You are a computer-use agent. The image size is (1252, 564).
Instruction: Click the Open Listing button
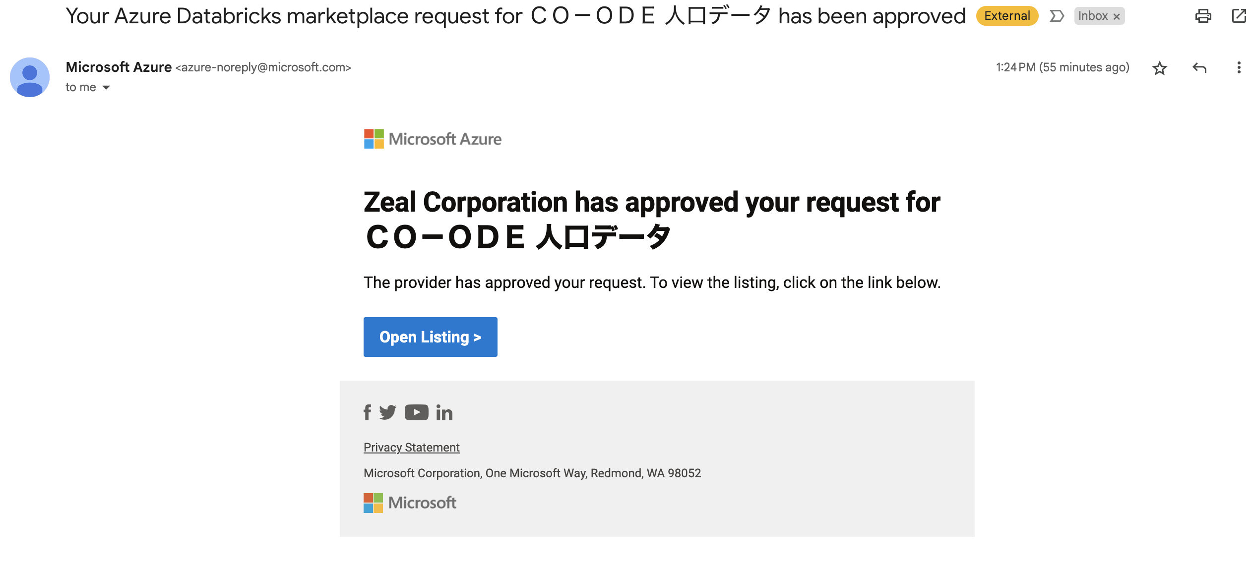(x=430, y=337)
